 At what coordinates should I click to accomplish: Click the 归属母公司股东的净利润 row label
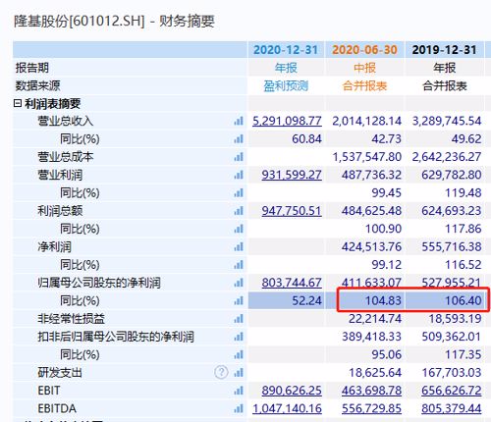coord(99,283)
